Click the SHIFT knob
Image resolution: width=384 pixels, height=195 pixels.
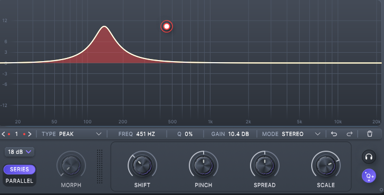point(142,165)
